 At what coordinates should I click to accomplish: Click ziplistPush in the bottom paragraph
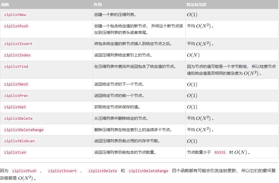click(24, 171)
